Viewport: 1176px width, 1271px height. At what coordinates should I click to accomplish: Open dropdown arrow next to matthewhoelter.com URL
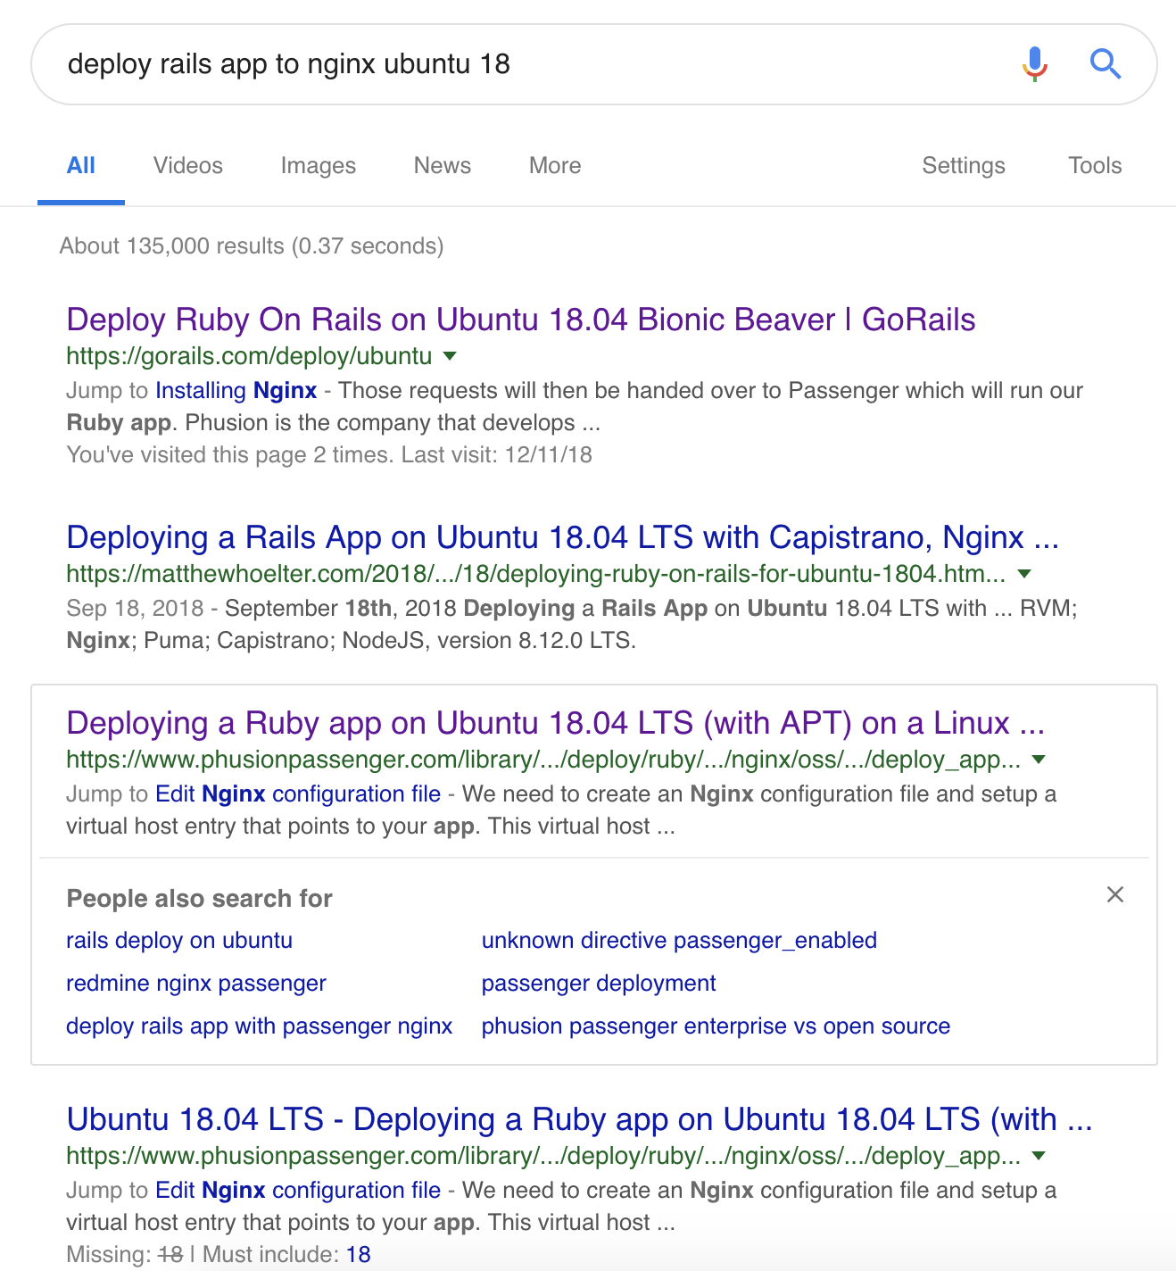1024,574
